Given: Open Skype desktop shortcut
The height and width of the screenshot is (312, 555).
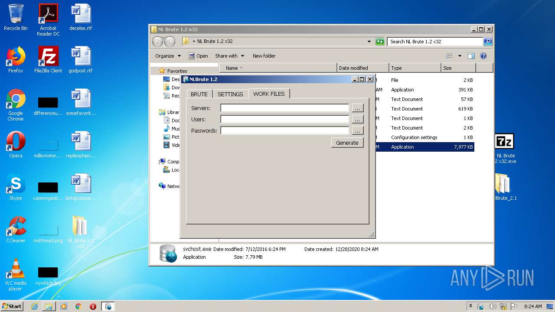Looking at the screenshot, I should pyautogui.click(x=16, y=187).
